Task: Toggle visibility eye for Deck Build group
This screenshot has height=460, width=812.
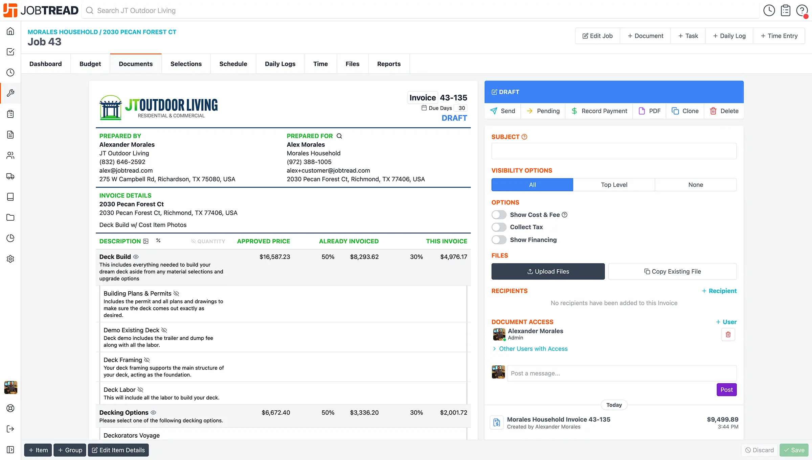Action: (x=136, y=257)
